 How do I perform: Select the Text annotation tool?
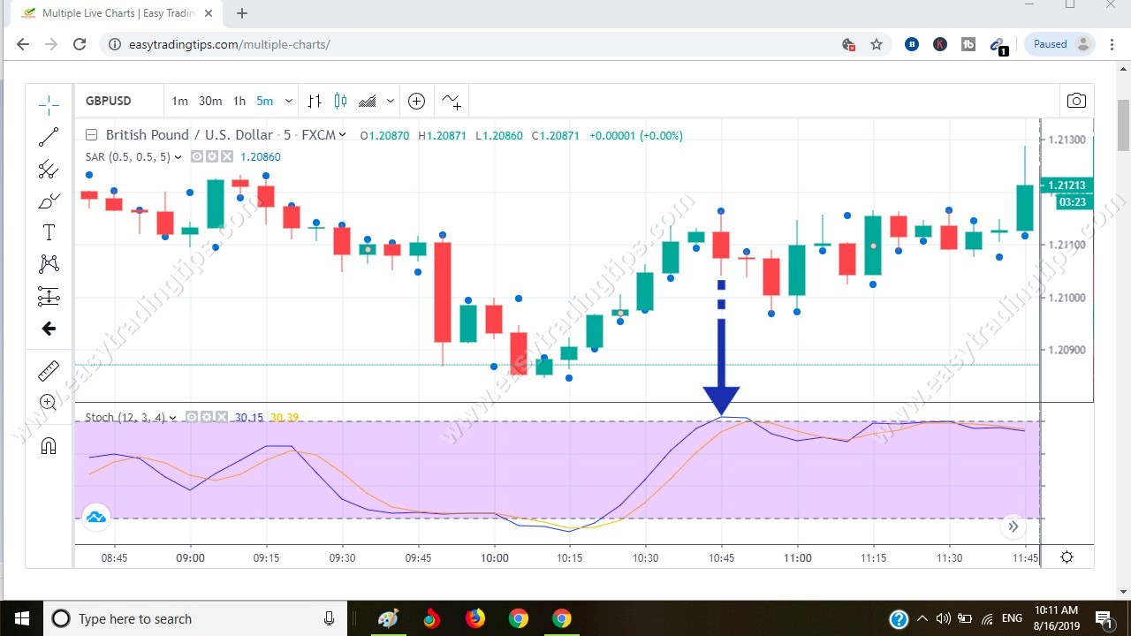49,232
